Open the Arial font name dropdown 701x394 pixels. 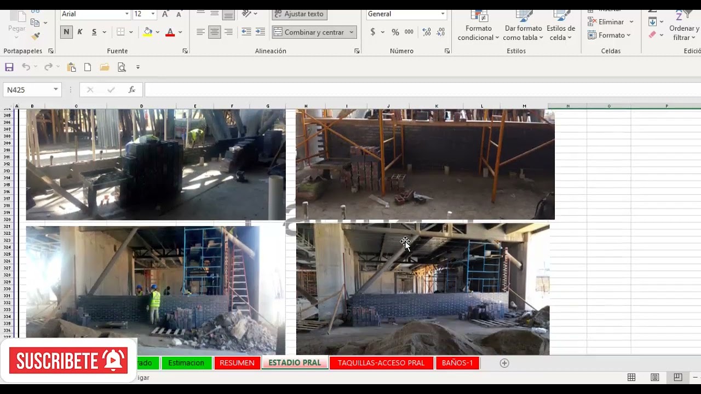(x=127, y=14)
